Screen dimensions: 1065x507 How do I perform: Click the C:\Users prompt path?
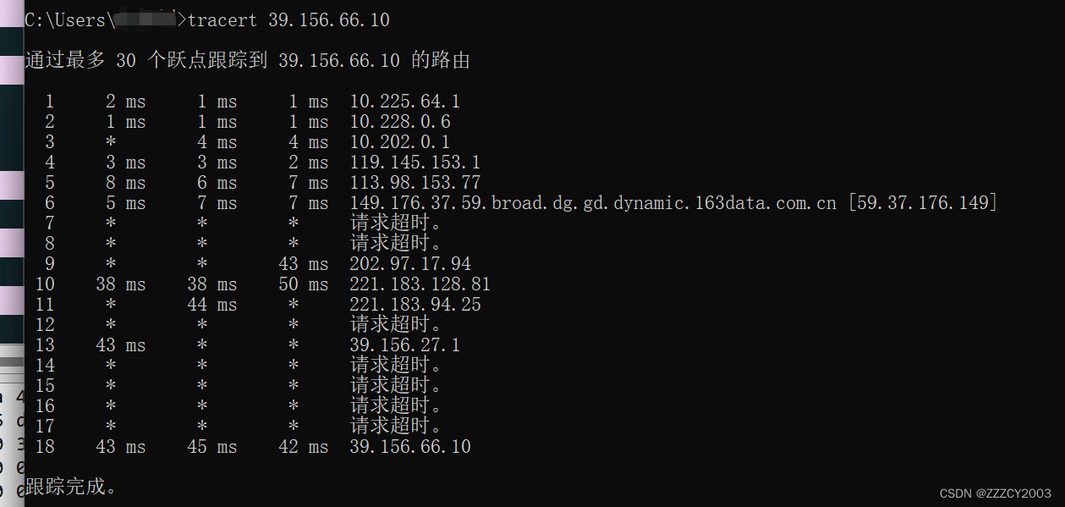[x=69, y=19]
